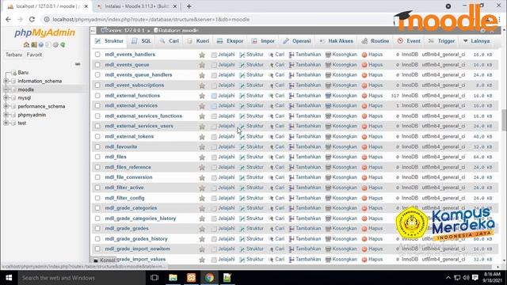Click the Windows Start button
The height and width of the screenshot is (285, 507).
point(9,278)
